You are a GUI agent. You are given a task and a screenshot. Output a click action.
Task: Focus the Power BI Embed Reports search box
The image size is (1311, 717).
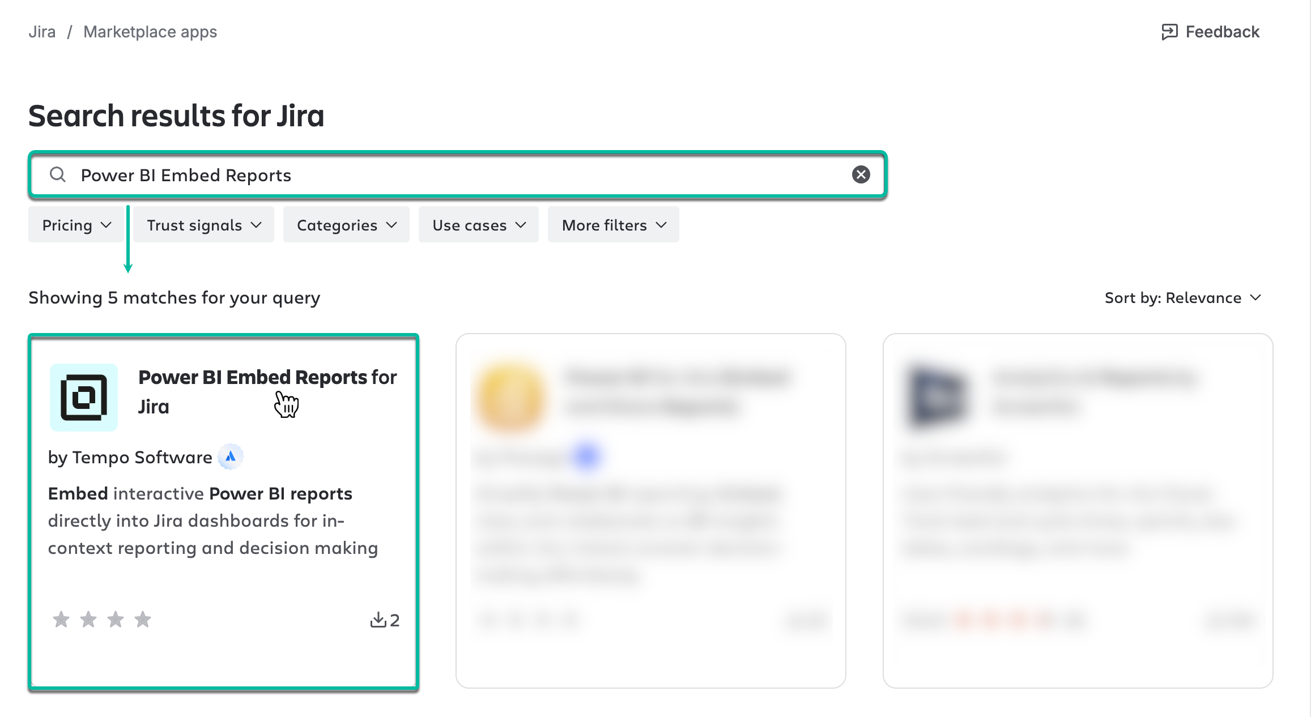[453, 175]
